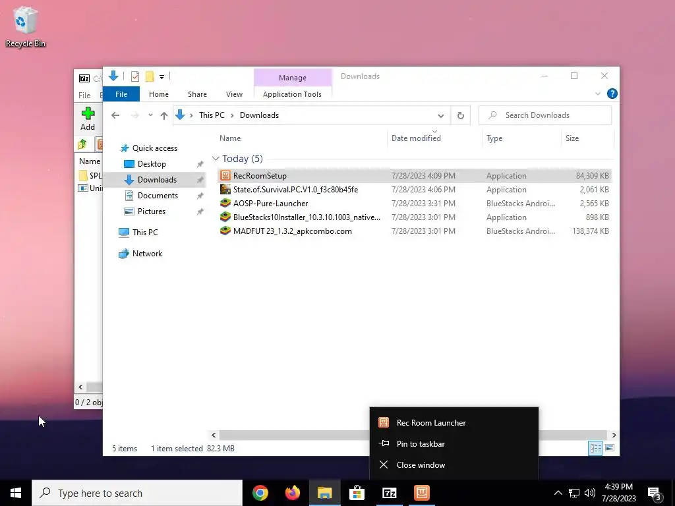Image resolution: width=675 pixels, height=506 pixels.
Task: Select Documents in navigation pane
Action: (x=158, y=195)
